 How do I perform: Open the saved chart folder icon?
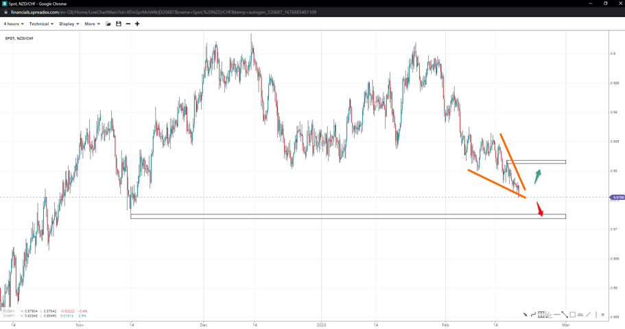[x=108, y=24]
